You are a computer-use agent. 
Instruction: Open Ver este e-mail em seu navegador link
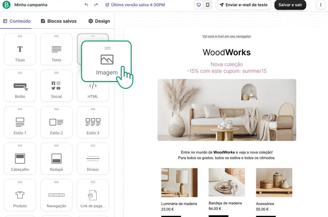point(227,36)
